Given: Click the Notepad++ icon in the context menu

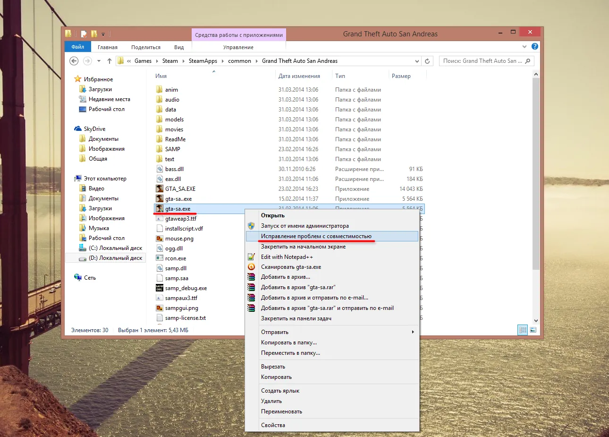Looking at the screenshot, I should click(x=251, y=257).
